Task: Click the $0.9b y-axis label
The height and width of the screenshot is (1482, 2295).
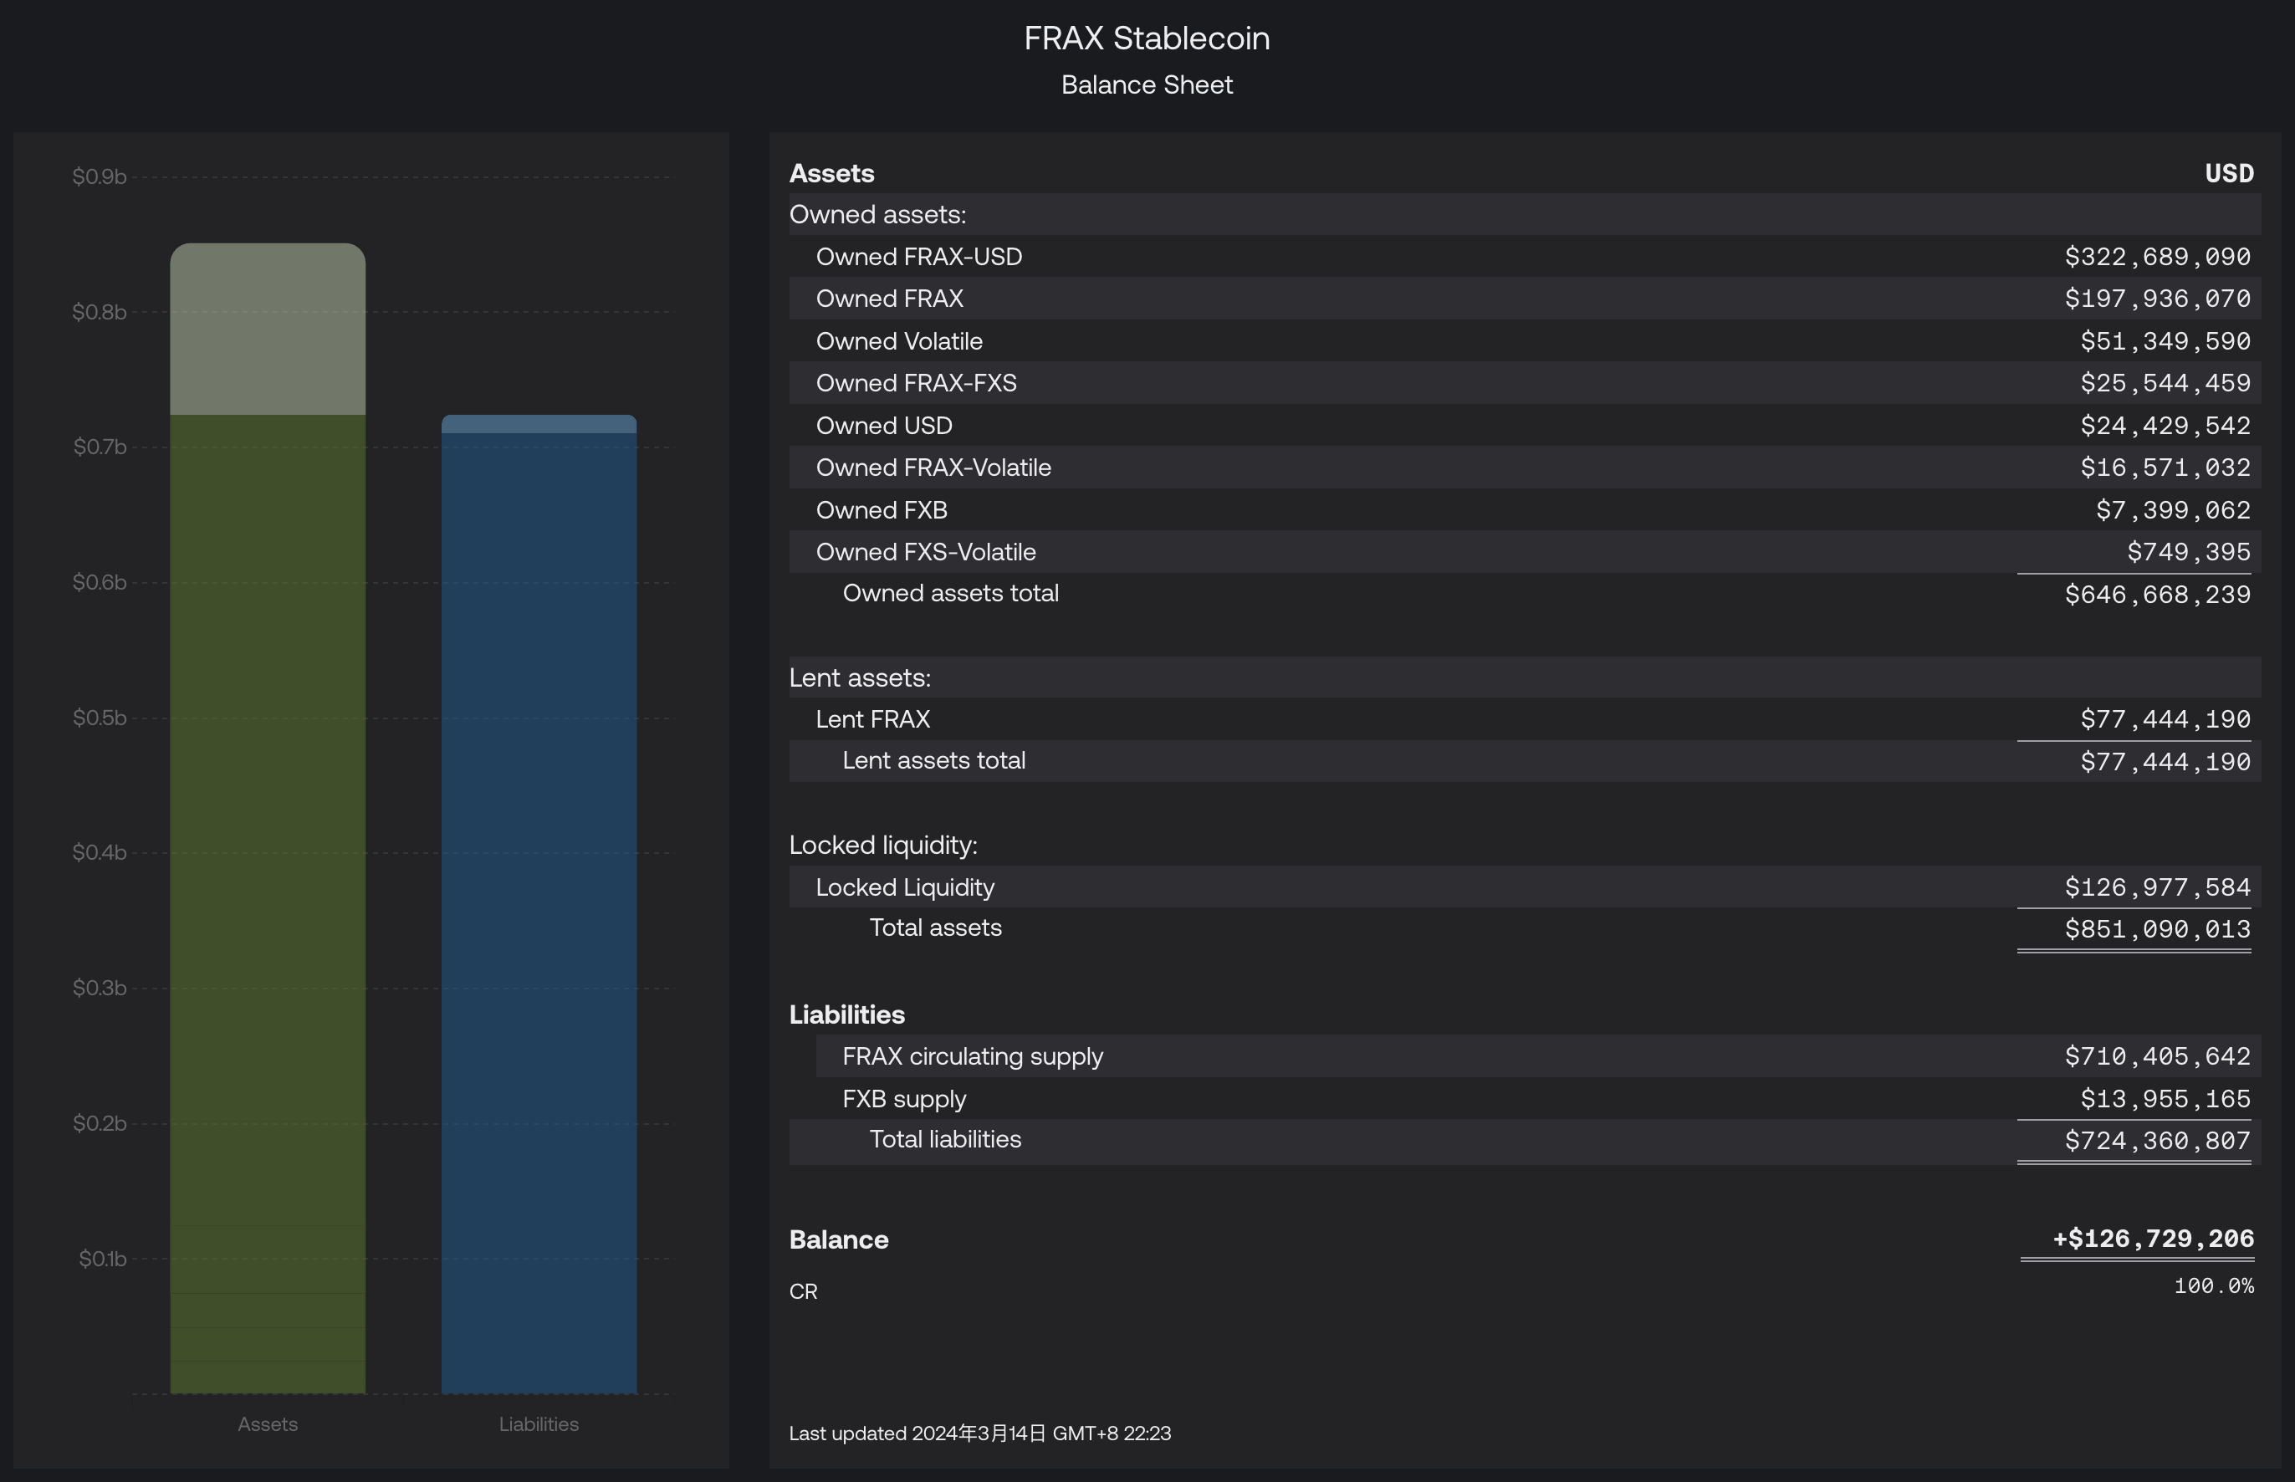Action: click(x=100, y=177)
